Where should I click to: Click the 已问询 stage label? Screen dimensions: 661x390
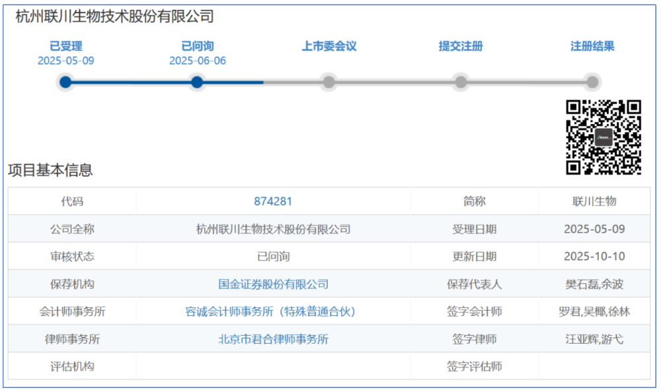(198, 46)
